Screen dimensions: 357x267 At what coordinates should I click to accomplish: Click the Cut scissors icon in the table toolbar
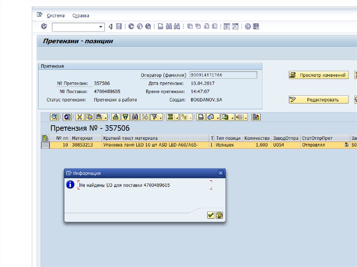[x=80, y=117]
